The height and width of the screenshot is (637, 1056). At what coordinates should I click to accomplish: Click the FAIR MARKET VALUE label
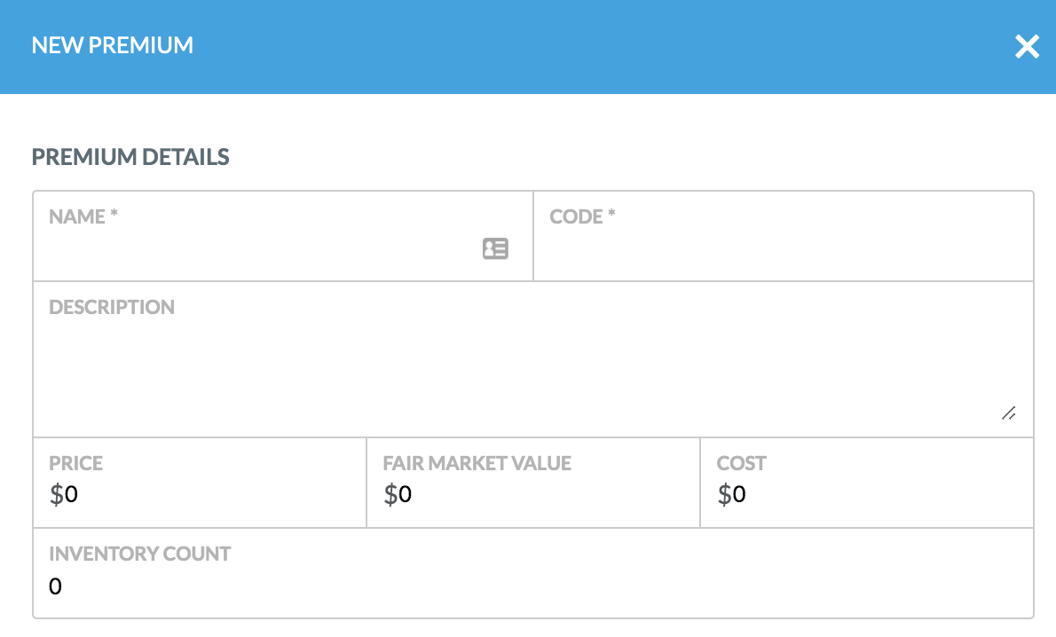coord(477,463)
